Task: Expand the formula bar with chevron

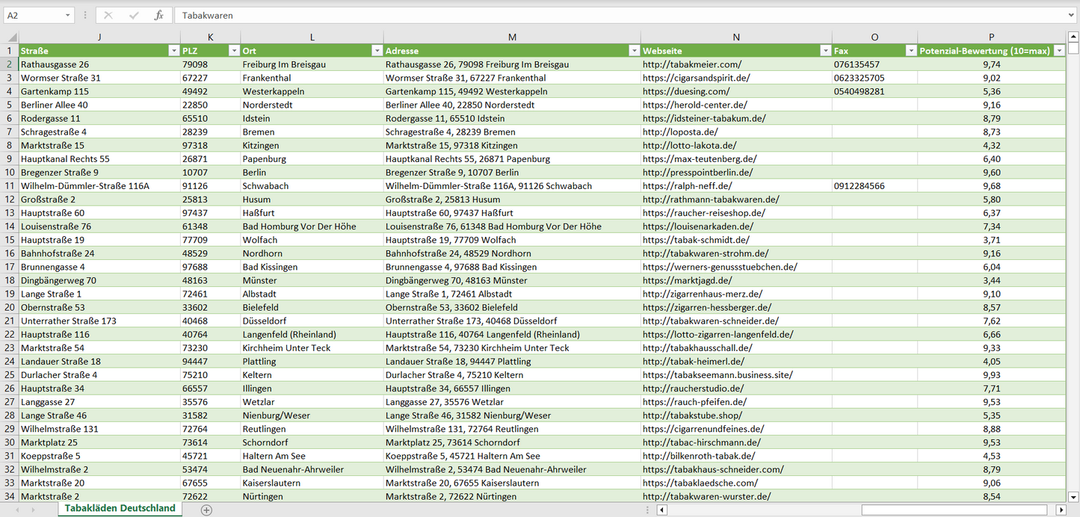Action: (1072, 15)
